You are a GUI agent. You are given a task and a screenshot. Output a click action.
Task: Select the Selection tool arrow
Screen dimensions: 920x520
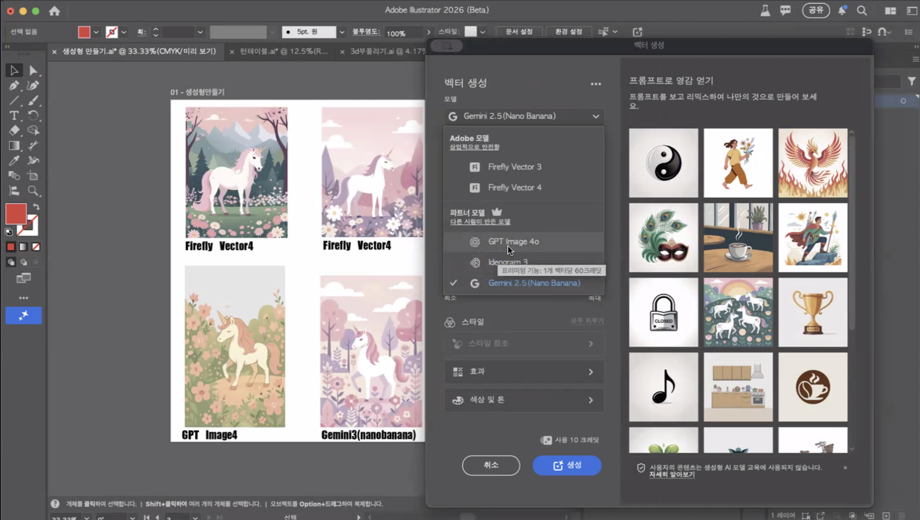(14, 71)
